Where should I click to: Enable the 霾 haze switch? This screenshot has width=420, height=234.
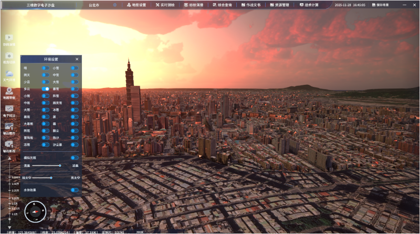pos(75,124)
